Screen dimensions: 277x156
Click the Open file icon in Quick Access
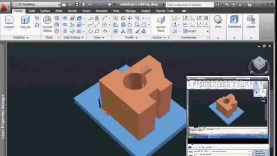(70, 5)
